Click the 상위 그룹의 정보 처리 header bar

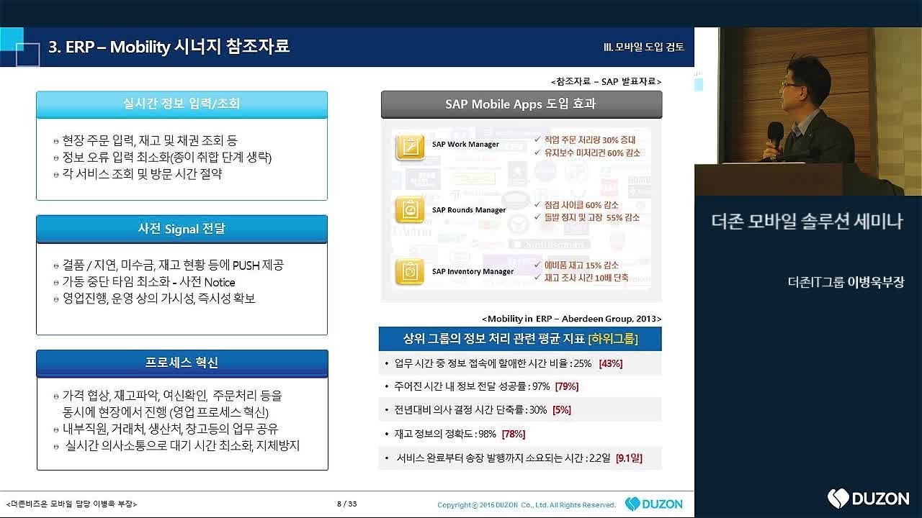520,338
